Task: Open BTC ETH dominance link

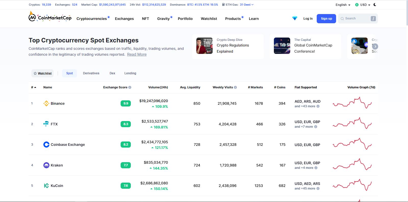Action: [x=203, y=5]
